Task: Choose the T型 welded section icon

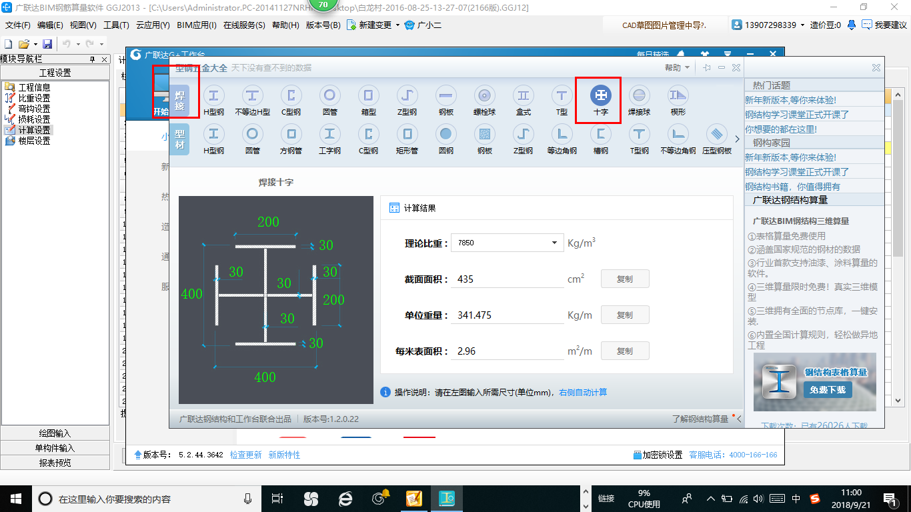Action: 562,95
